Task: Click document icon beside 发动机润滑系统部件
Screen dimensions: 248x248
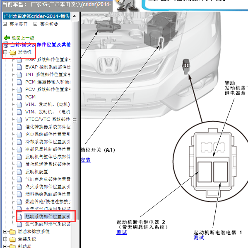Action: click(x=19, y=164)
